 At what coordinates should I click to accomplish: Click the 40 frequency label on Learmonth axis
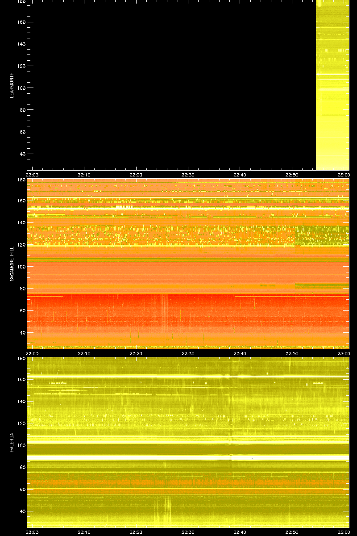click(x=22, y=154)
